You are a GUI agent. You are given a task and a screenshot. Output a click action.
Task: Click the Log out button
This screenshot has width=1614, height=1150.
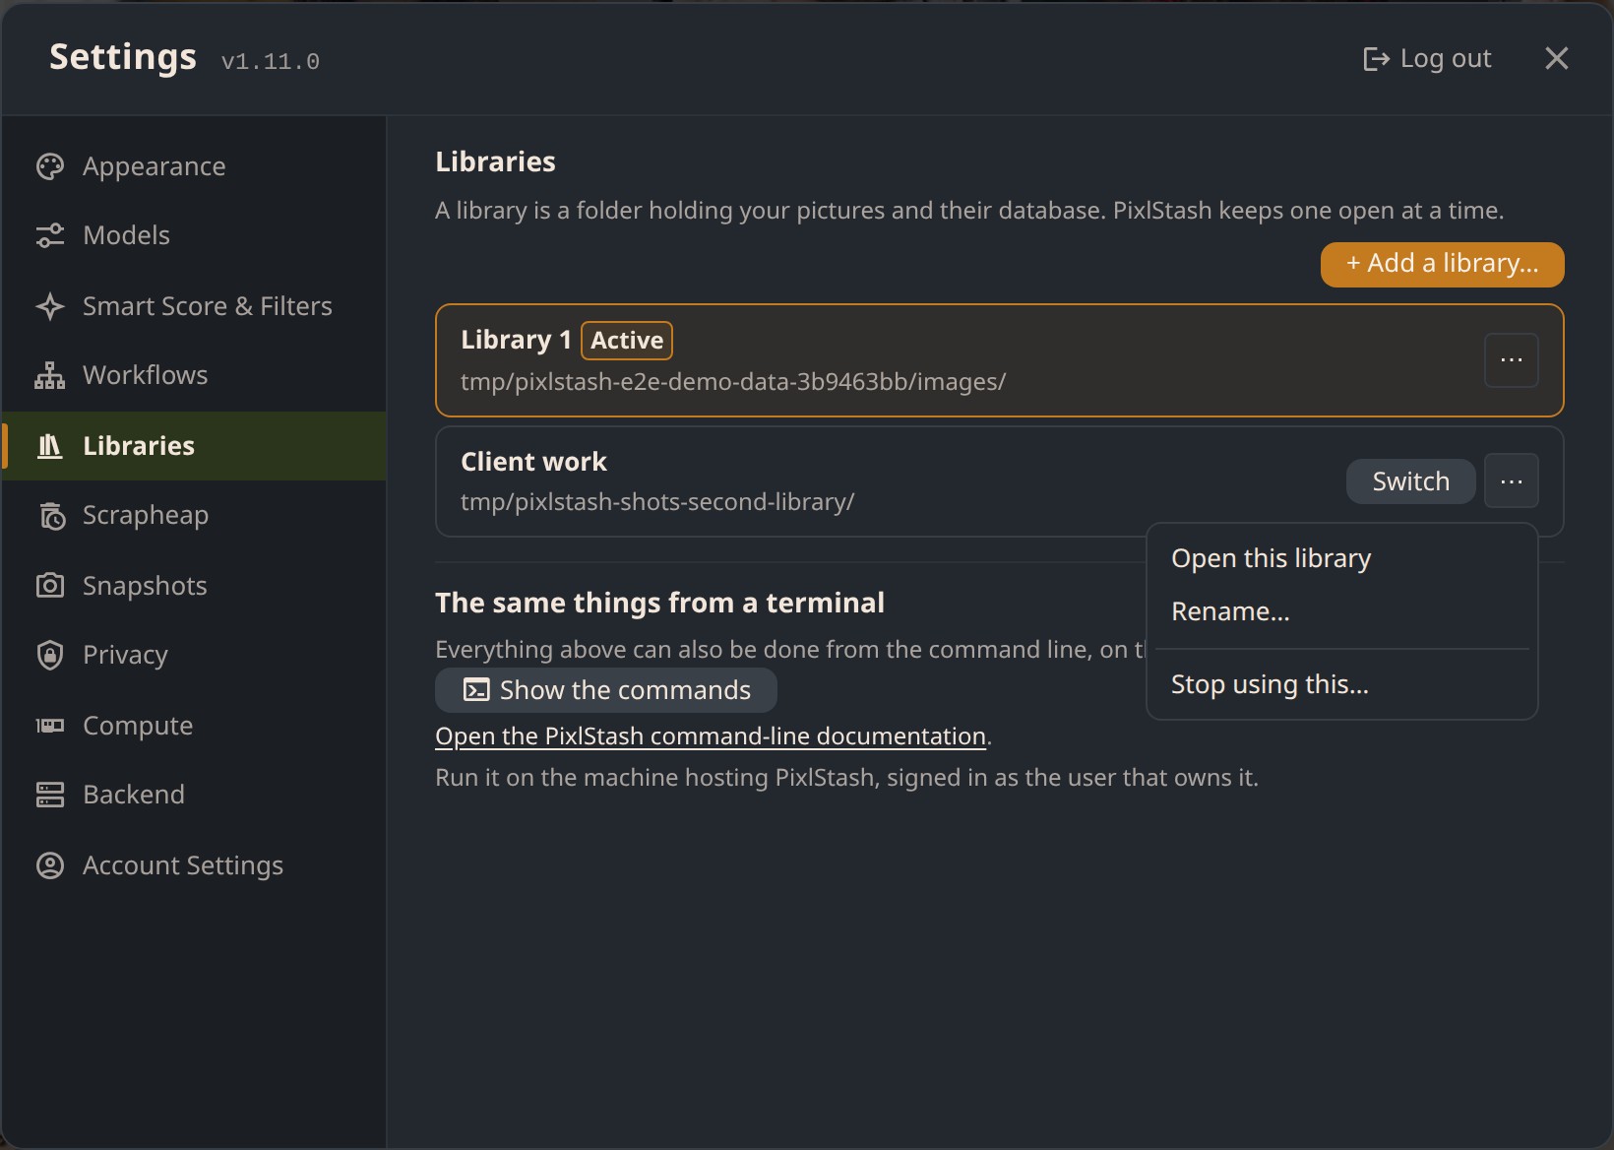(x=1427, y=59)
